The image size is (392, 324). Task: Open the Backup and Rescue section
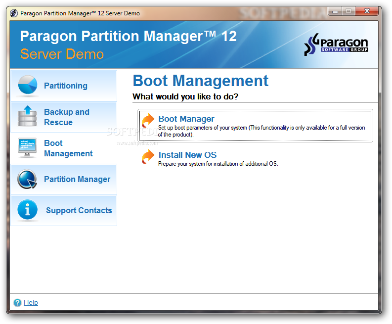[64, 117]
